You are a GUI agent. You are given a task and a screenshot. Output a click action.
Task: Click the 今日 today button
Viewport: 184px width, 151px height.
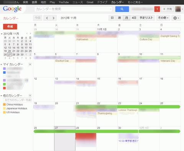tap(38, 18)
